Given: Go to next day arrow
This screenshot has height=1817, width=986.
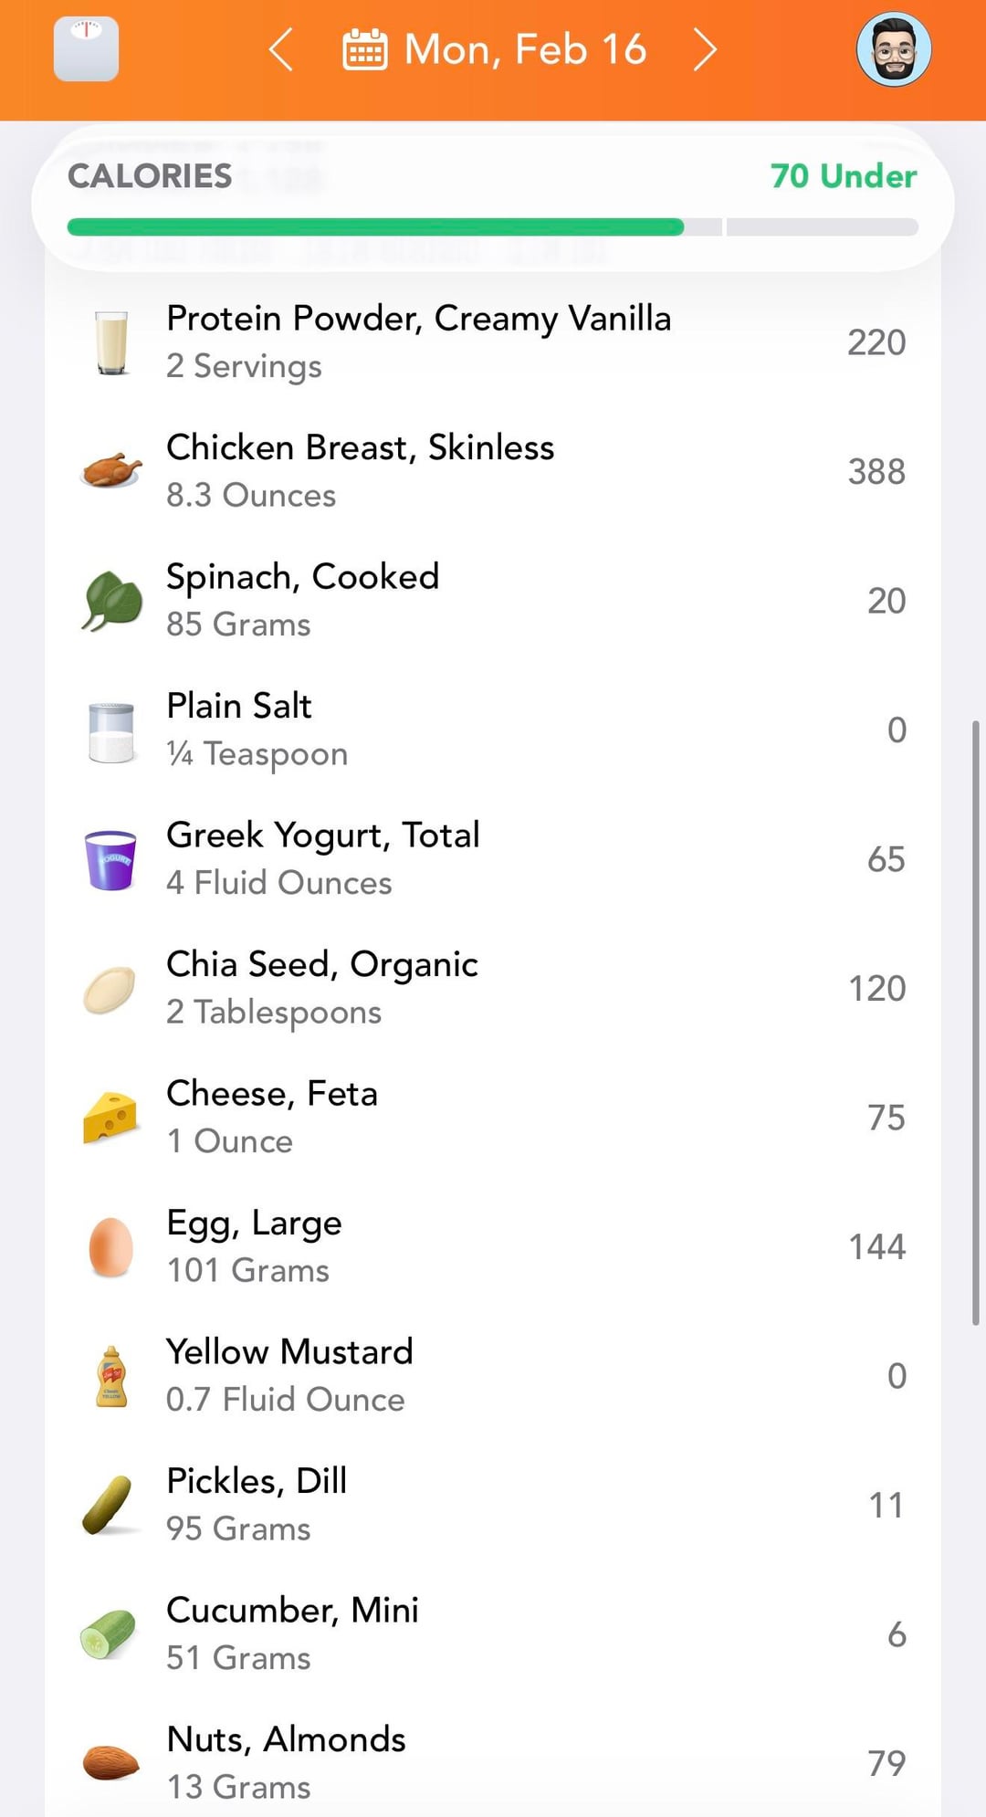Looking at the screenshot, I should coord(704,49).
